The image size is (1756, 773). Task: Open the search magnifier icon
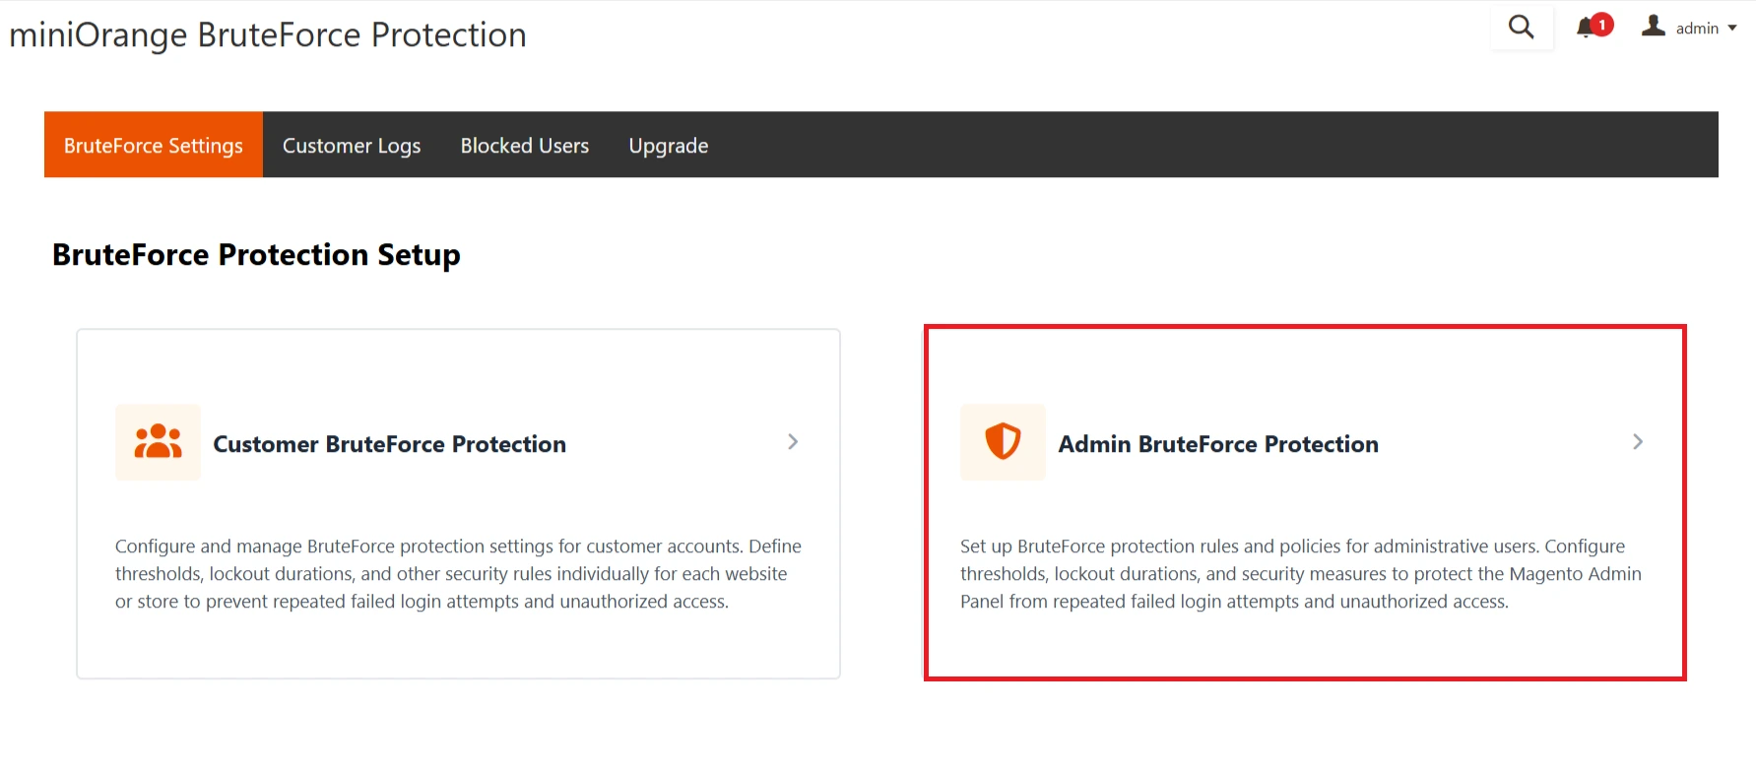click(1522, 27)
